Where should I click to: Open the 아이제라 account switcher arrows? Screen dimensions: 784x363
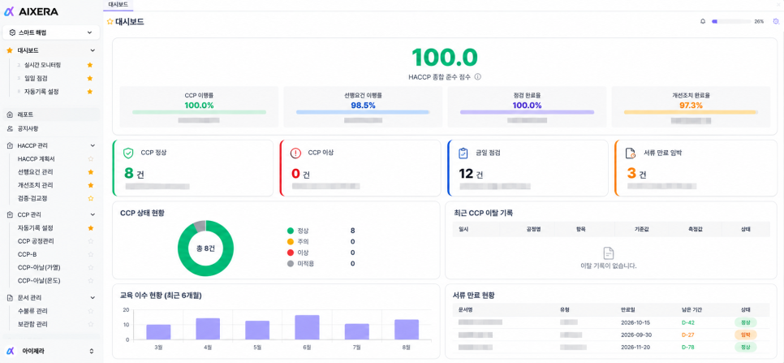92,351
